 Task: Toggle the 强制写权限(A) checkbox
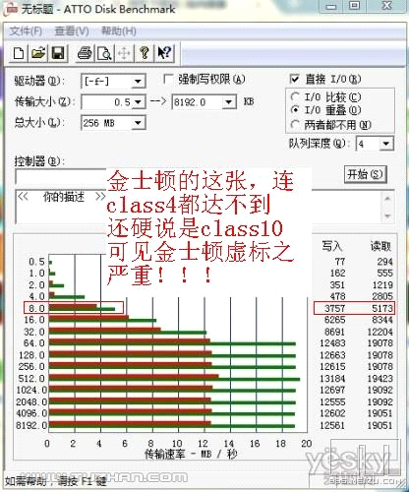[168, 79]
